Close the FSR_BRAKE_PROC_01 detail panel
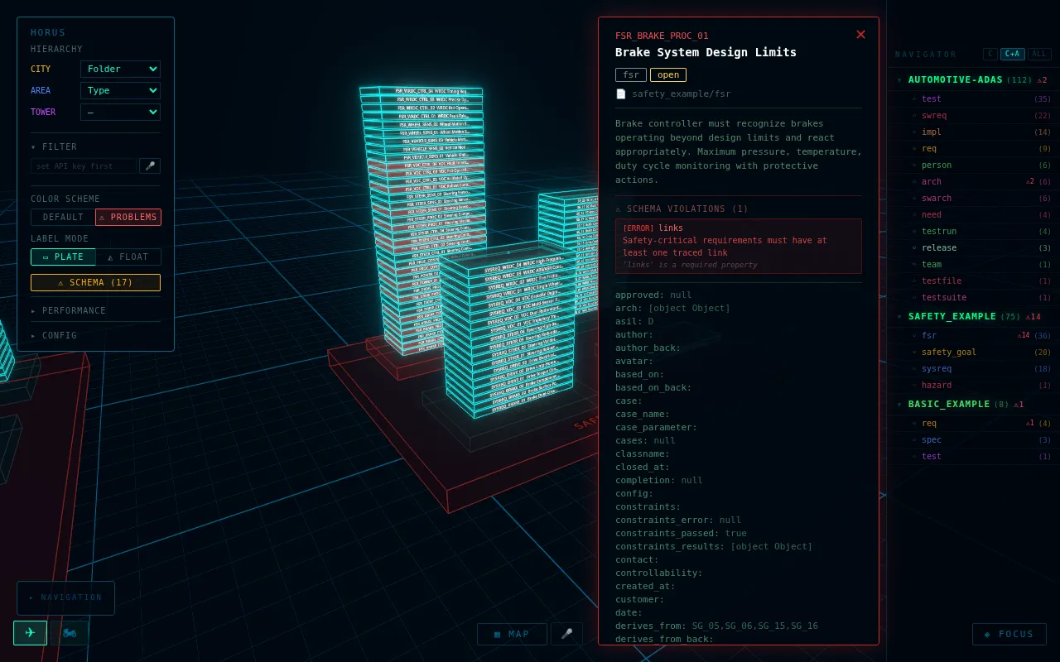 (860, 35)
